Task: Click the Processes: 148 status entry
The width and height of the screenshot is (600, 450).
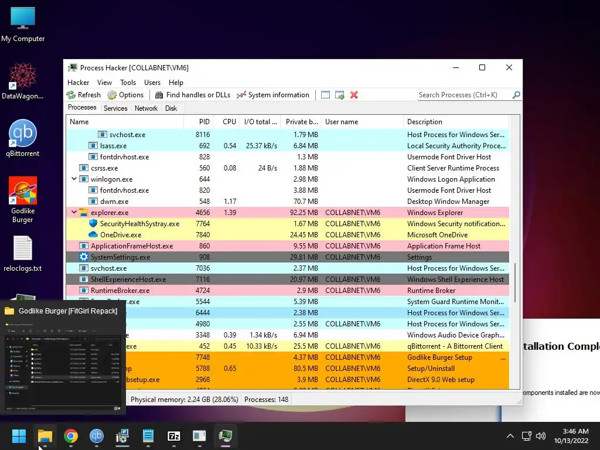Action: [x=267, y=400]
